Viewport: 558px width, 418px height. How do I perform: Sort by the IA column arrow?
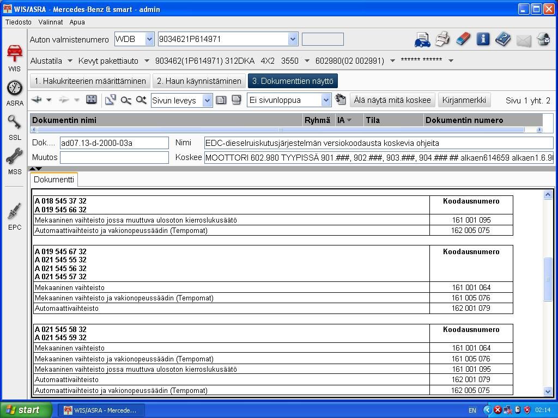coord(349,120)
